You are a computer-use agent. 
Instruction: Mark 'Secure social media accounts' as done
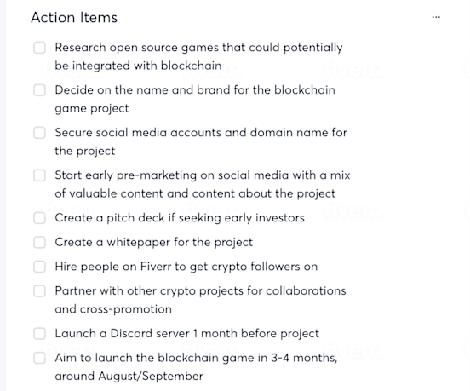[39, 133]
